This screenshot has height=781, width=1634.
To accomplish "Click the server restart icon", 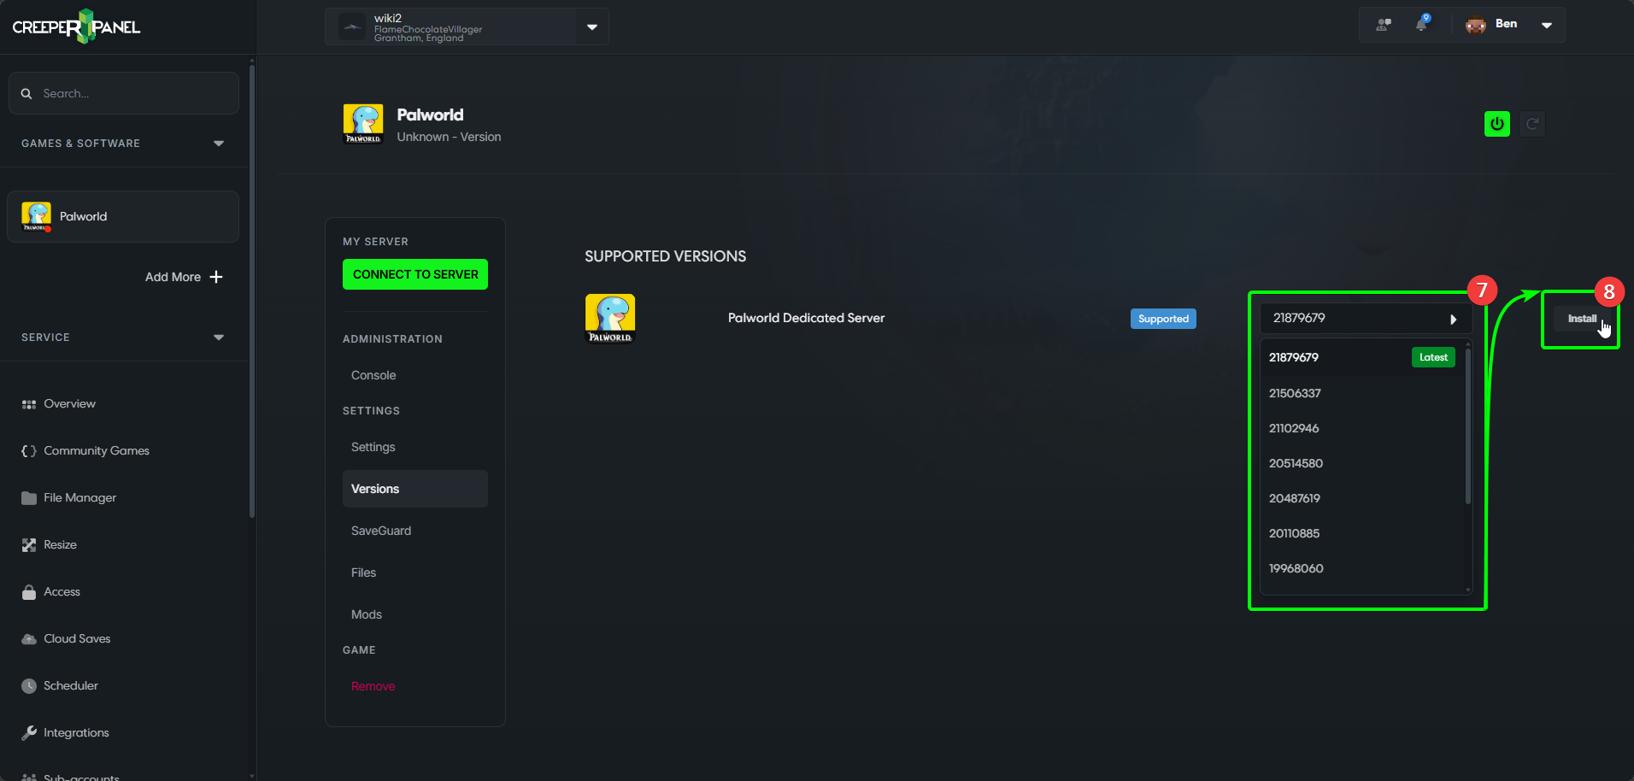I will pos(1531,123).
